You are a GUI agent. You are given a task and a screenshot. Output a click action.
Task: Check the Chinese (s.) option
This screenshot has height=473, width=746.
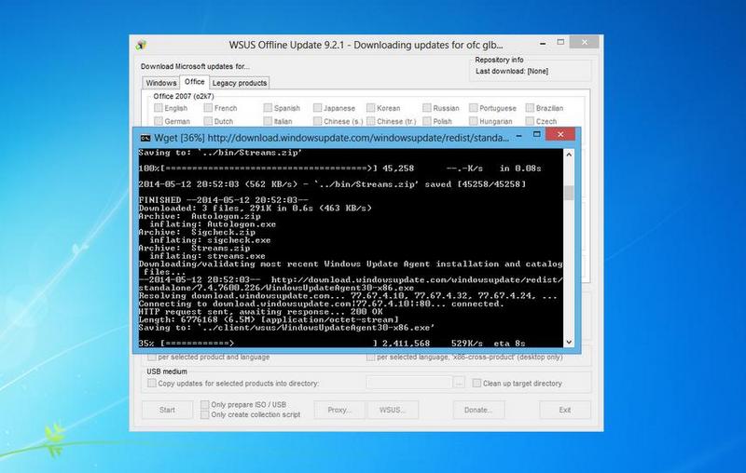click(317, 121)
